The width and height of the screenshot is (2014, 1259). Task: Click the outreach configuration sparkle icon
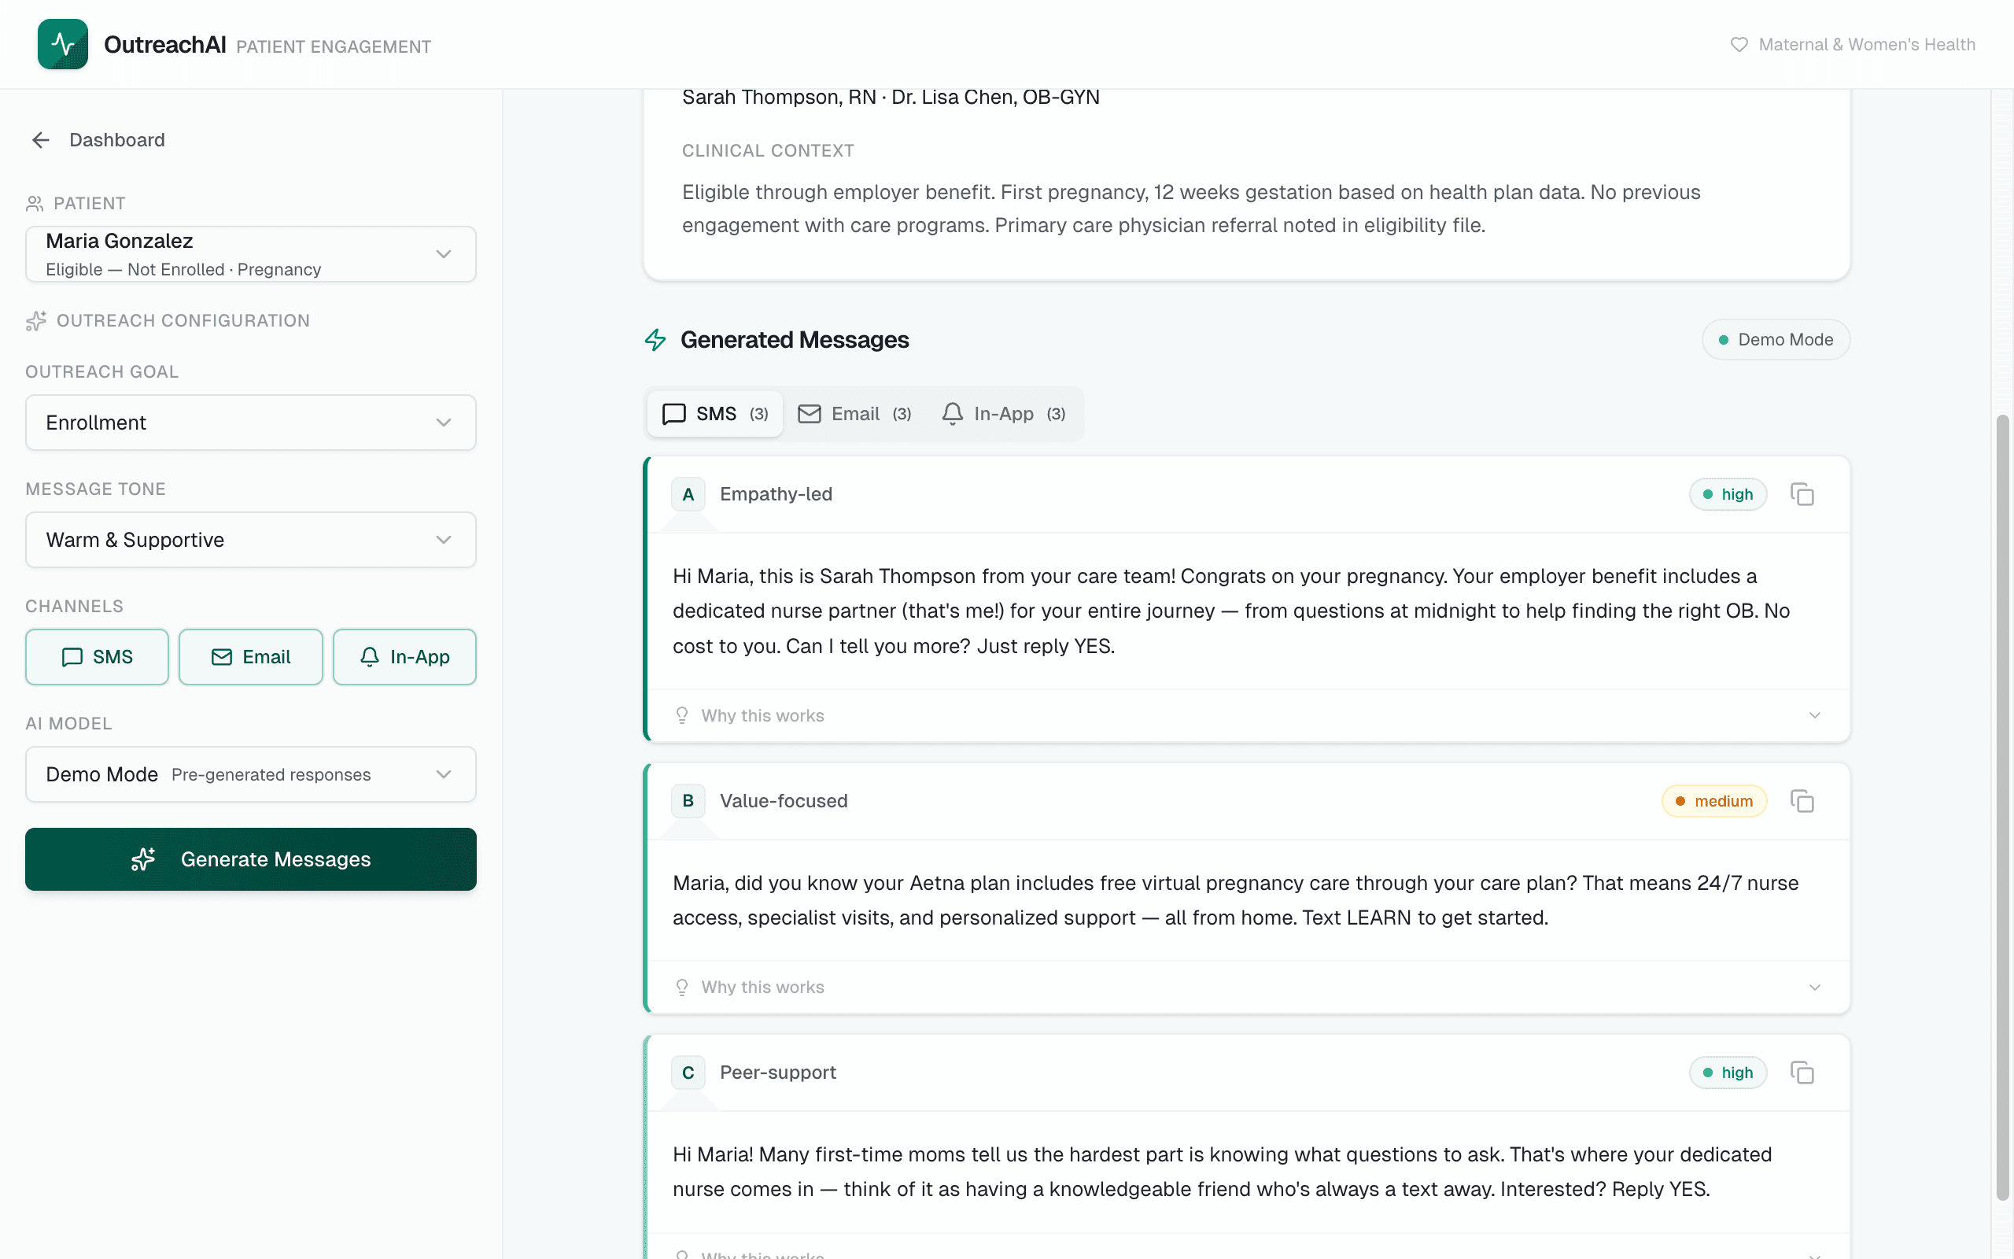point(35,320)
